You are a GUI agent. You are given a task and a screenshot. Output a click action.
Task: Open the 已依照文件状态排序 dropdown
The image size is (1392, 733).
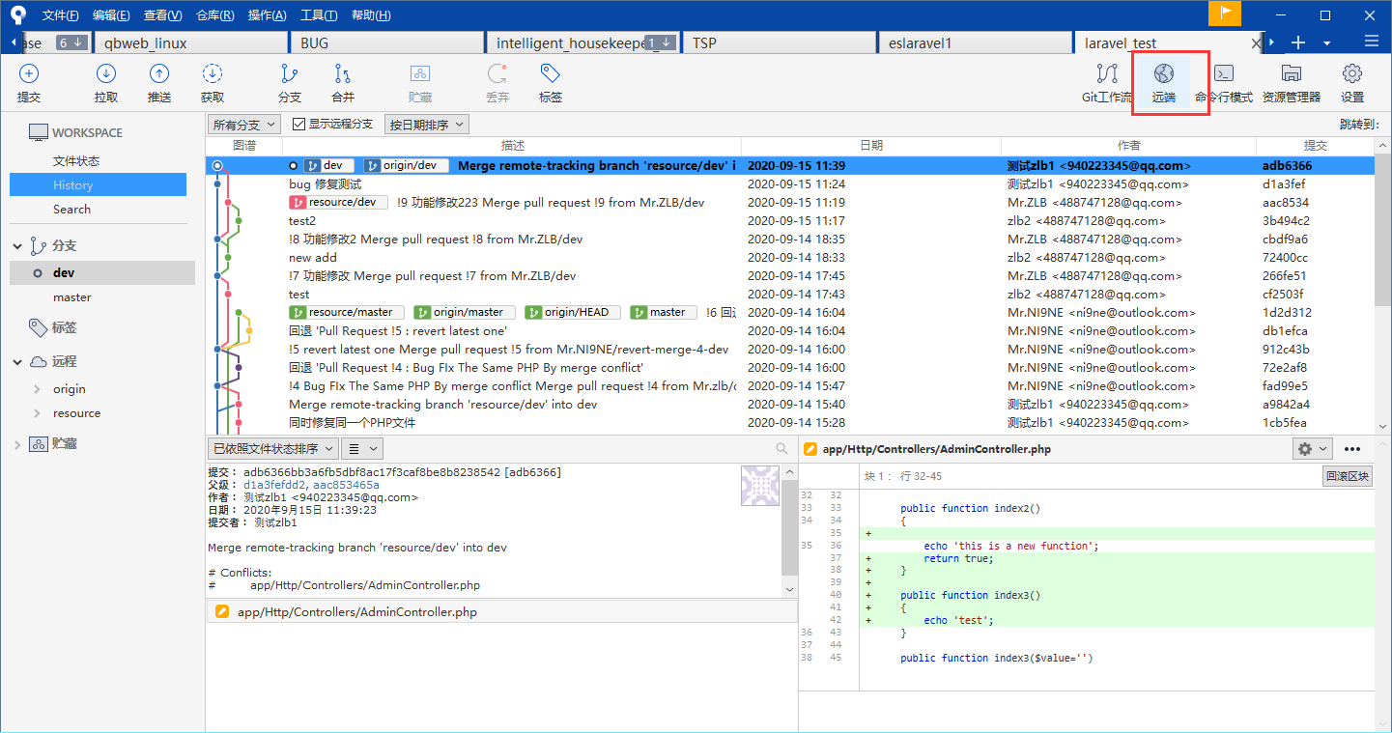pos(272,449)
